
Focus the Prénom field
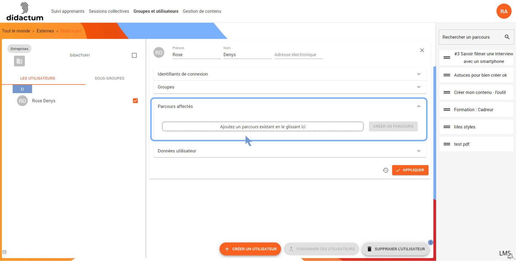[196, 55]
